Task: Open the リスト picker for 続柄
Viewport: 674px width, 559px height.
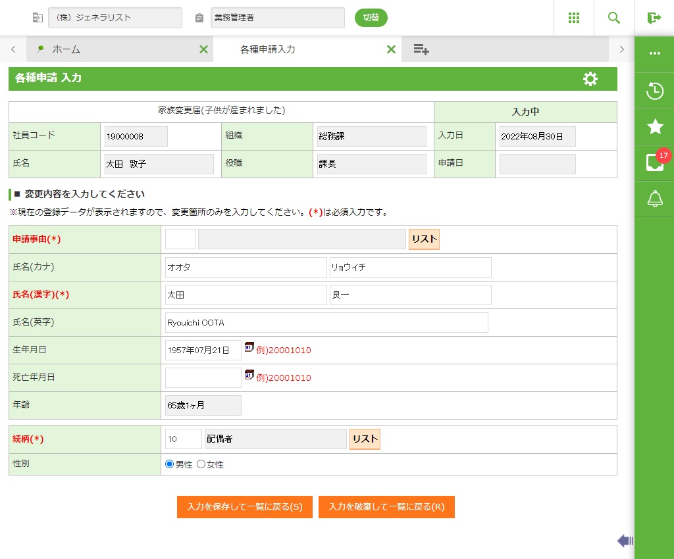Action: [365, 439]
